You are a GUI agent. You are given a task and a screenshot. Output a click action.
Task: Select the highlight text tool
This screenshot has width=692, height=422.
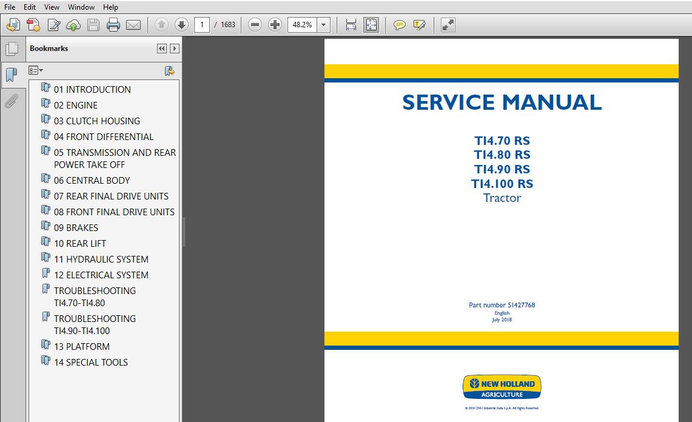click(419, 25)
